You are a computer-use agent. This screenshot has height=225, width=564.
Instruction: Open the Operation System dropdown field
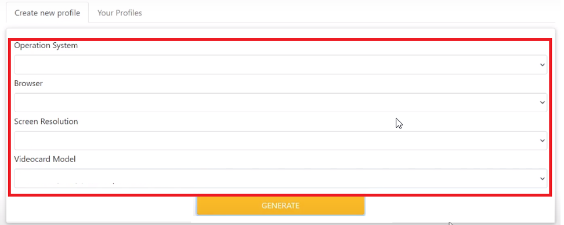click(281, 64)
